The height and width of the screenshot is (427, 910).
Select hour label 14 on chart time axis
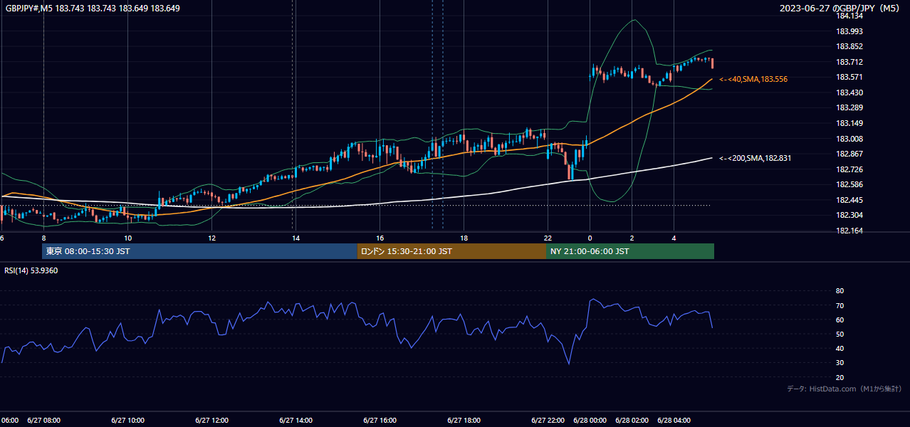pyautogui.click(x=296, y=238)
